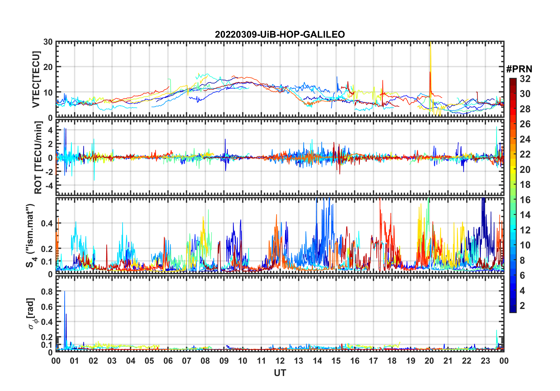
Task: Select sigma-phi y-axis tick label "0.6"
Action: [47, 307]
